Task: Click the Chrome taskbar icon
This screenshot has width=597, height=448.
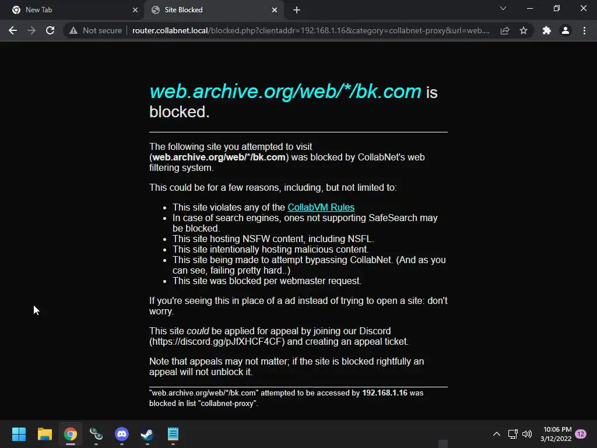Action: point(71,434)
